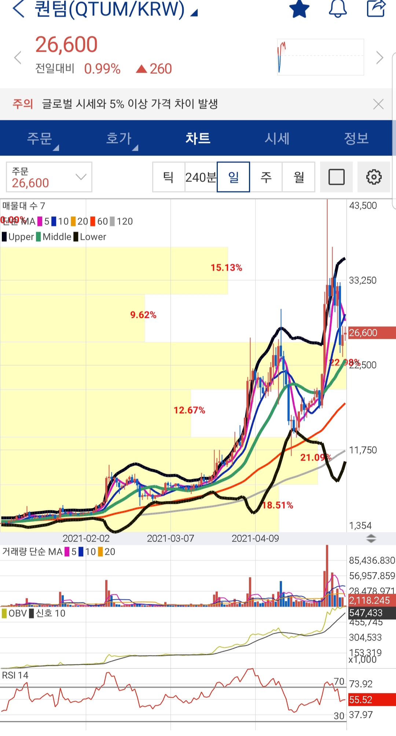The width and height of the screenshot is (396, 736).
Task: Go back with the left chevron arrow
Action: coord(18,9)
